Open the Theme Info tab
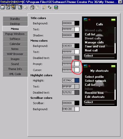Image resolution: width=123 pixels, height=139 pixels. [x=15, y=69]
